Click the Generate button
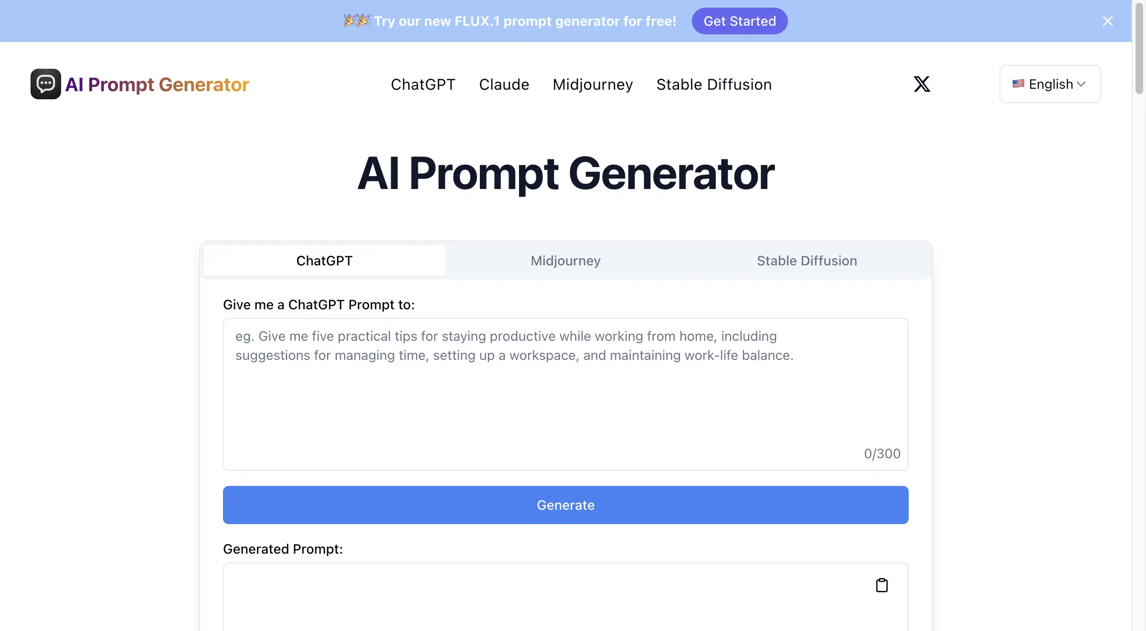Screen dimensions: 1146x631 566,505
